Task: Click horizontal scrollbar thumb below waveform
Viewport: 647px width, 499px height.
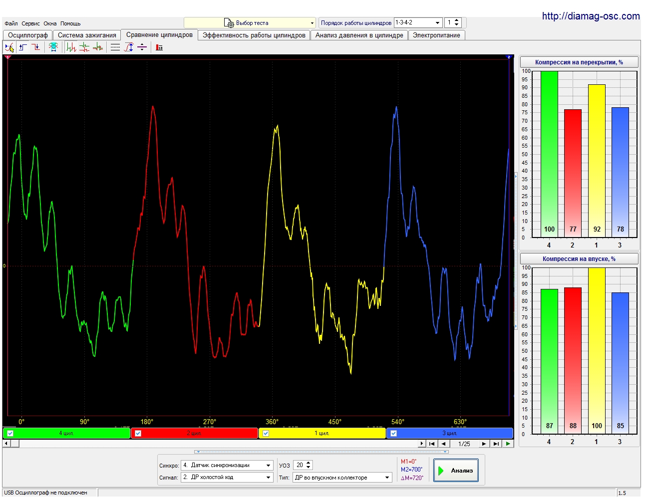Action: click(x=14, y=444)
